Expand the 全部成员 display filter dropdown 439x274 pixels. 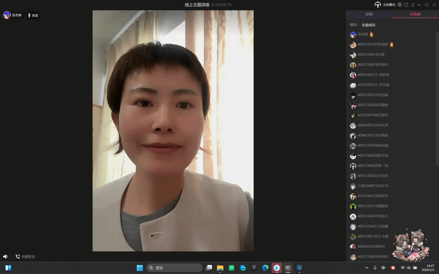click(368, 25)
